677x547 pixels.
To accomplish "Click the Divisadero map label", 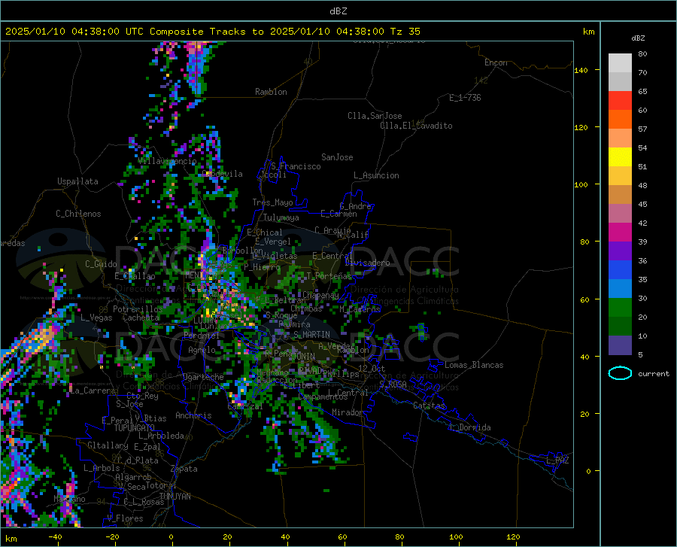I will tap(367, 263).
